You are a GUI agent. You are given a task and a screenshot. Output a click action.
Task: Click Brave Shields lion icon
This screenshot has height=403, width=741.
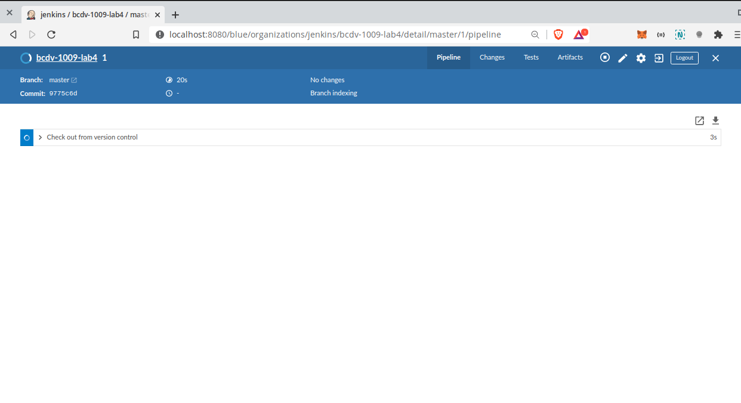558,35
